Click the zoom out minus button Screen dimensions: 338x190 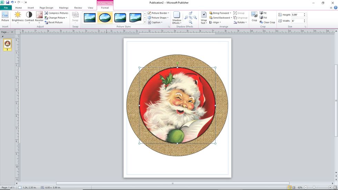point(306,188)
